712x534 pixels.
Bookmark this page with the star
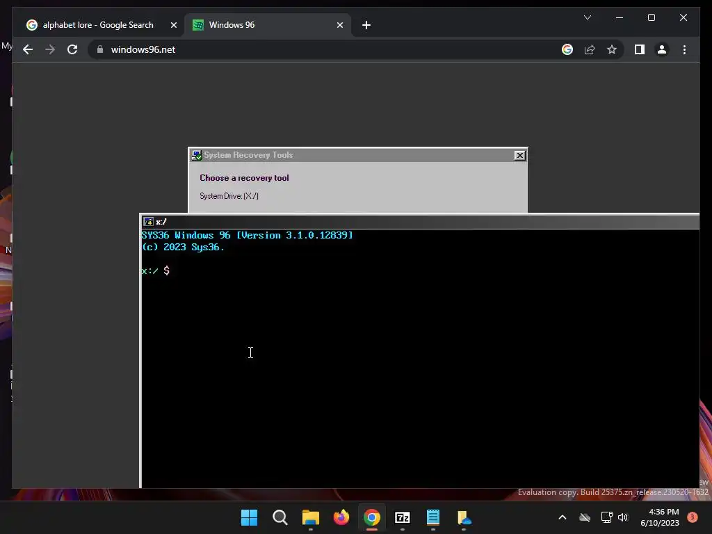point(612,49)
